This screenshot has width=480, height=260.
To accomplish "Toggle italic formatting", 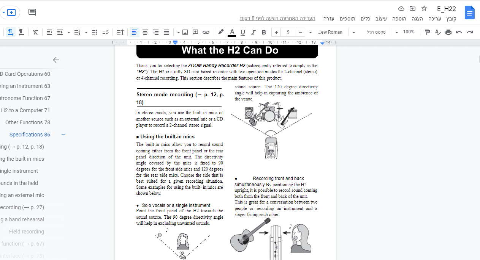I will pos(253,32).
